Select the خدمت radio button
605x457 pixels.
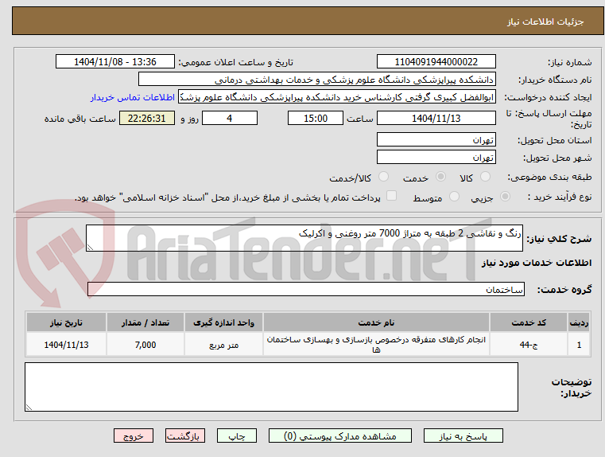point(440,177)
